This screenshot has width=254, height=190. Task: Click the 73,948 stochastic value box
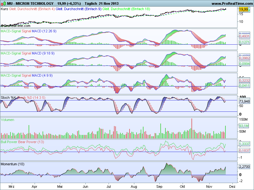[244, 101]
